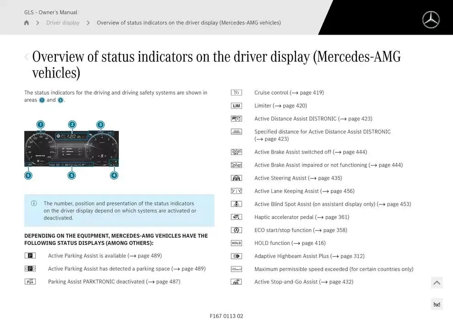Viewport: 453px width, 320px height.
Task: Open Active Brake Assist switched off page 444 link
Action: (350, 152)
